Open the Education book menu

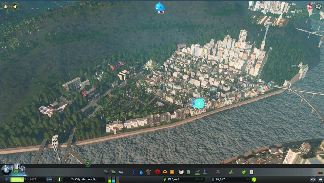pos(181,172)
